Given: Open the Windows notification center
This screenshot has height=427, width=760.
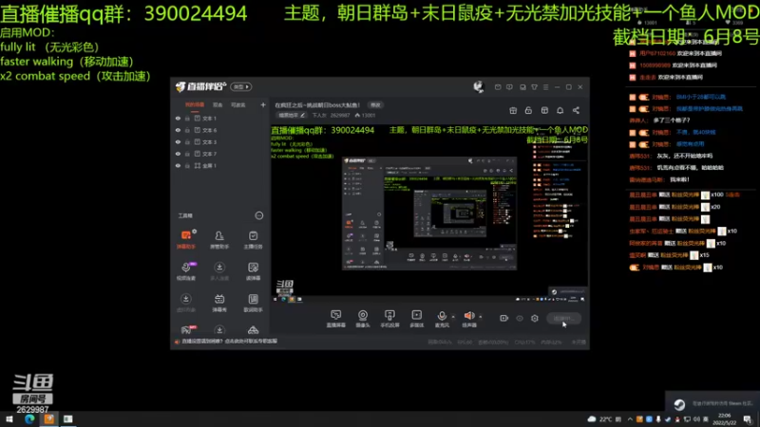Looking at the screenshot, I should coord(748,419).
